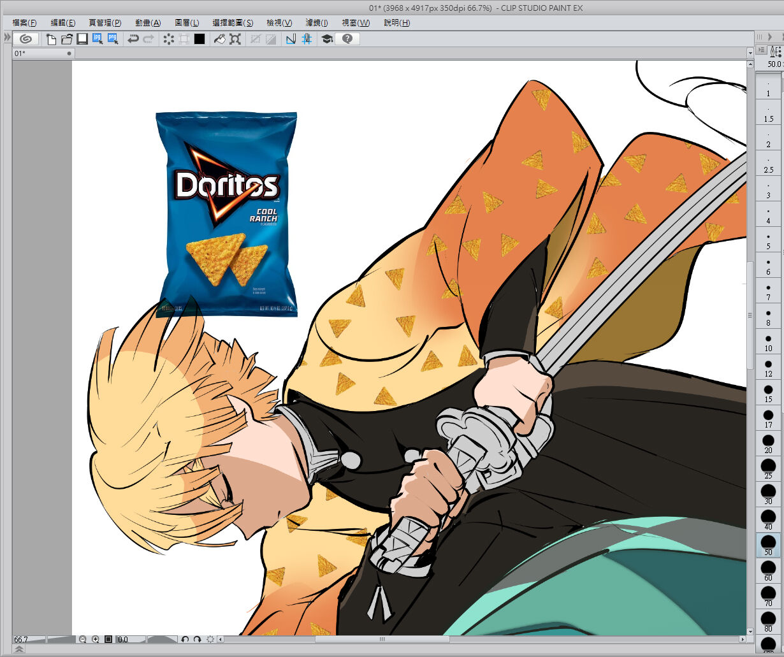The width and height of the screenshot is (784, 657).
Task: Toggle Snap to Ruler
Action: (x=291, y=39)
